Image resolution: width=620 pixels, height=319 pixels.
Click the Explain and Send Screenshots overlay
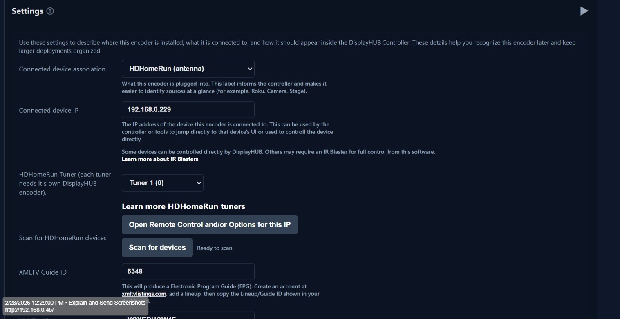click(x=75, y=306)
